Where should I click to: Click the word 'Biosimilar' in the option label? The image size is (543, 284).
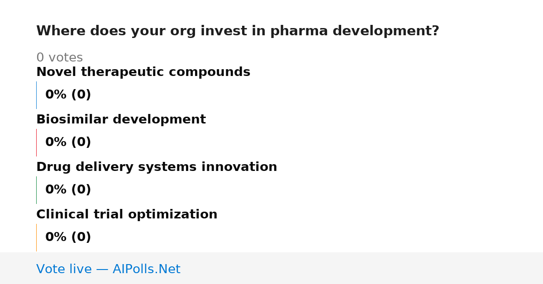coord(72,119)
